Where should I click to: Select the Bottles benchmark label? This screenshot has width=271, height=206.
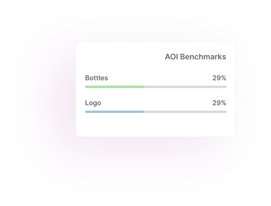pos(97,78)
